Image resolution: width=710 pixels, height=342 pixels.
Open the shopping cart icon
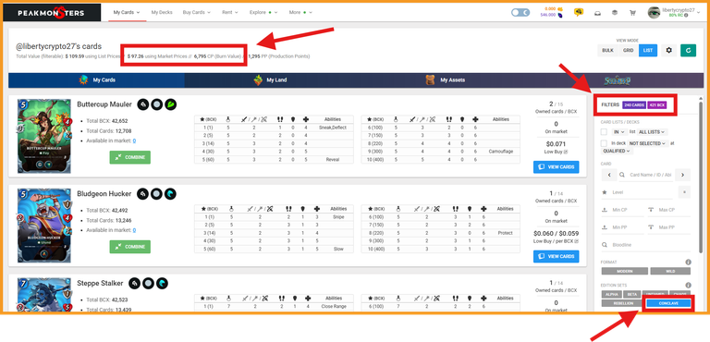tap(632, 13)
